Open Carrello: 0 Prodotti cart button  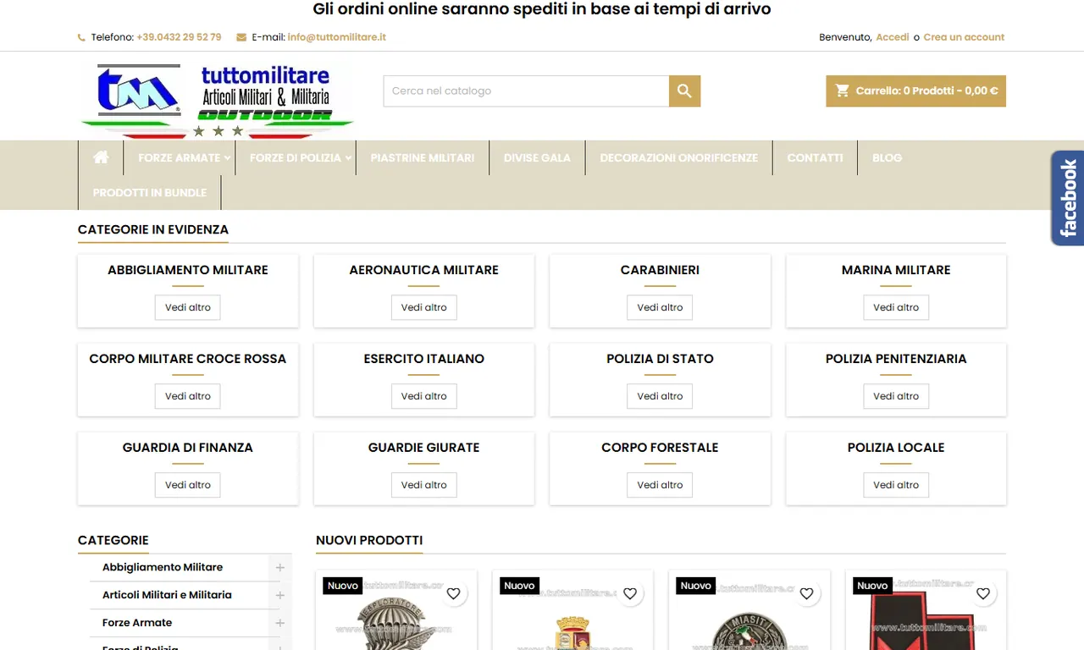point(916,91)
